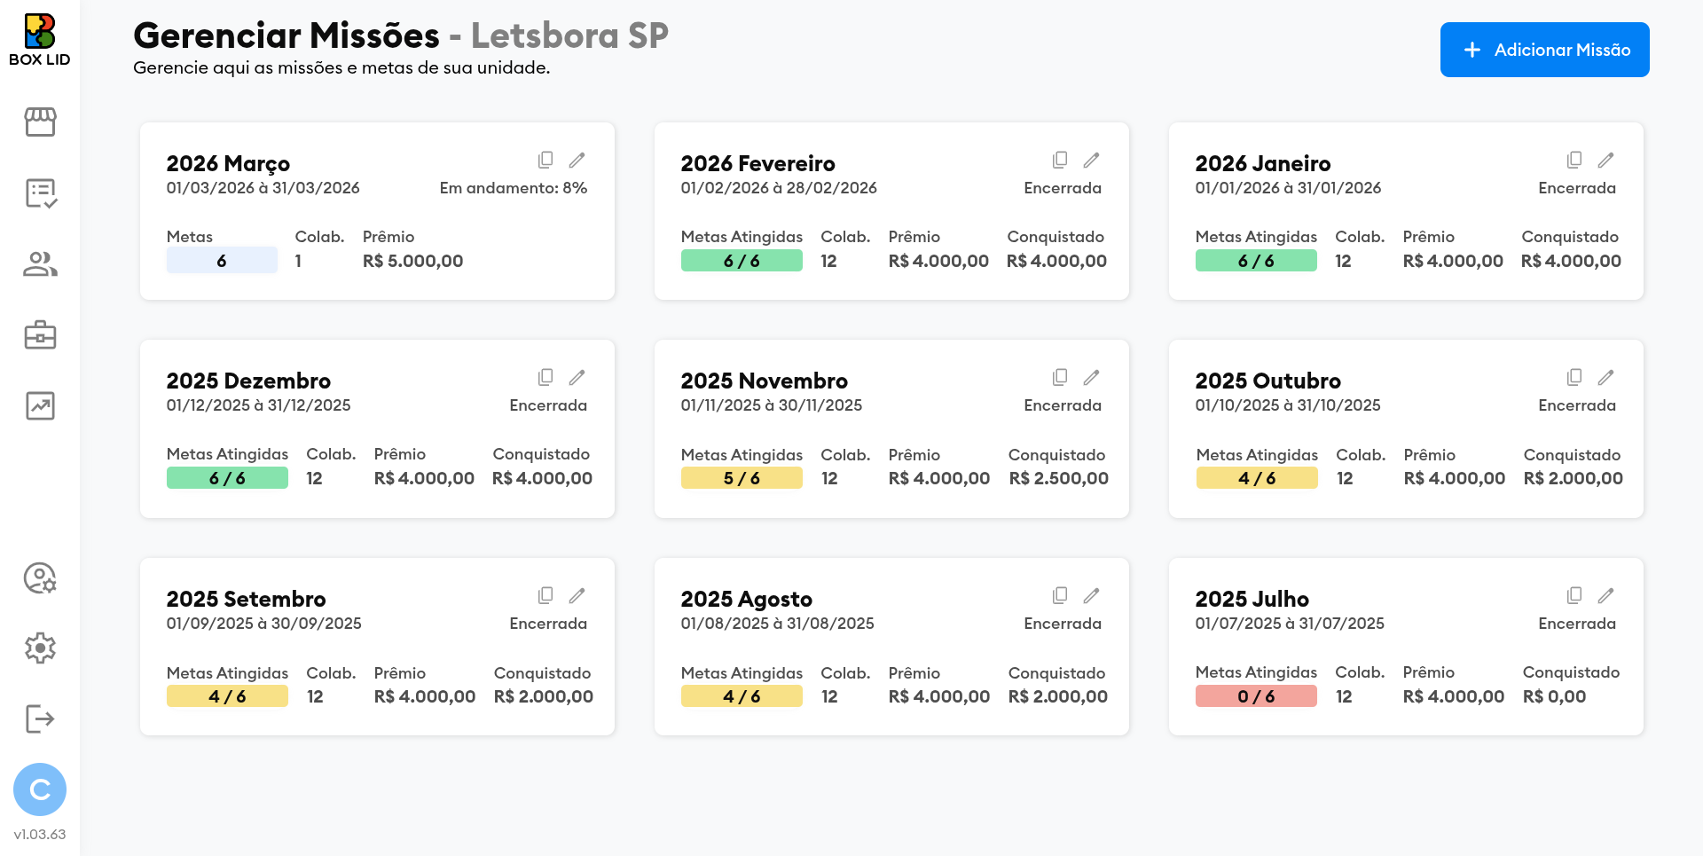Duplicate the 2026 Março mission
The image size is (1703, 856).
click(x=545, y=160)
